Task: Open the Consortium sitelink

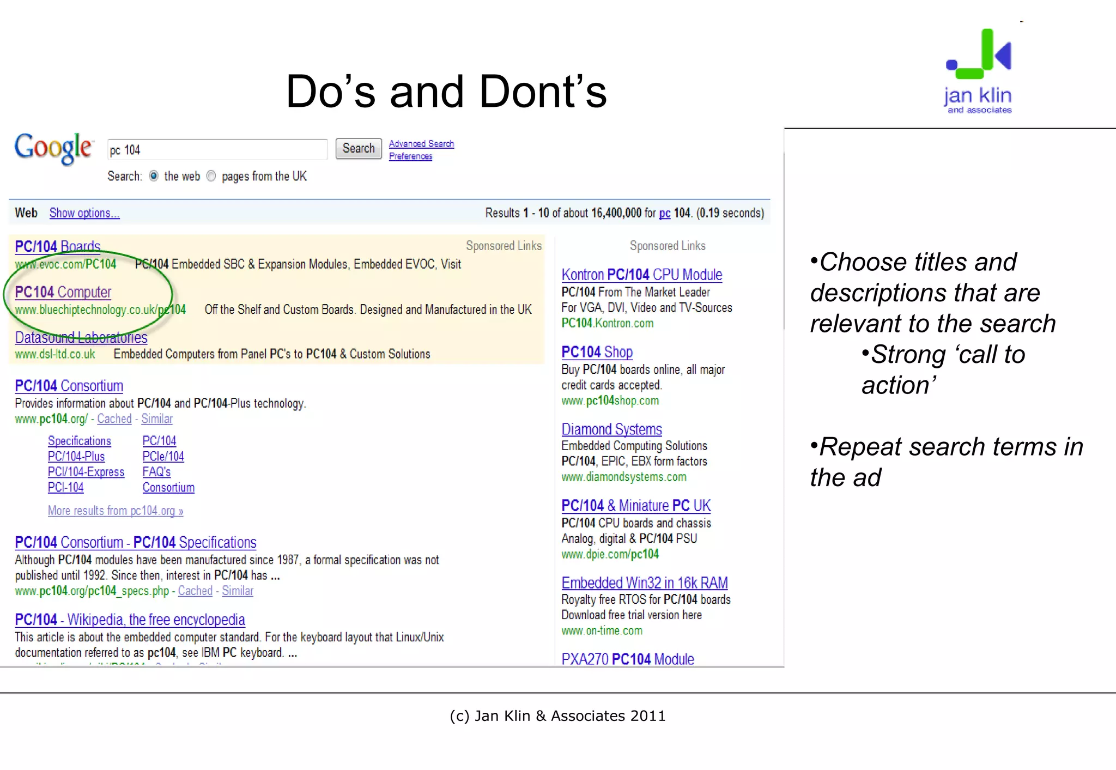Action: coord(169,488)
